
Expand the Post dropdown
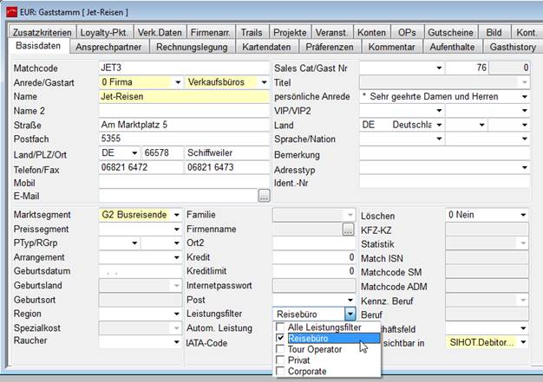coord(350,300)
